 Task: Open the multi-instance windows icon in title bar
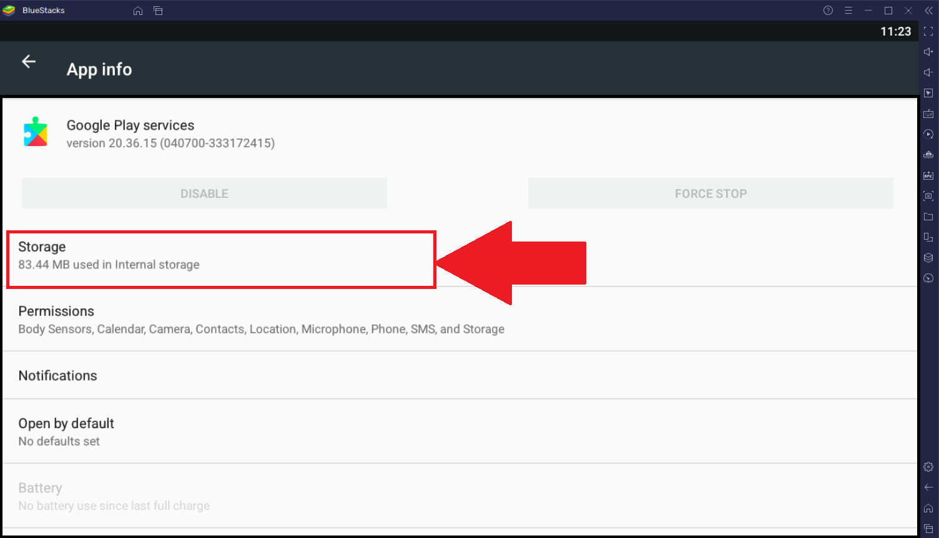coord(158,11)
